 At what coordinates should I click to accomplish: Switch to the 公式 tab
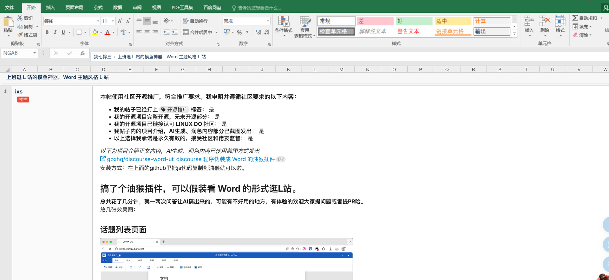coord(98,8)
